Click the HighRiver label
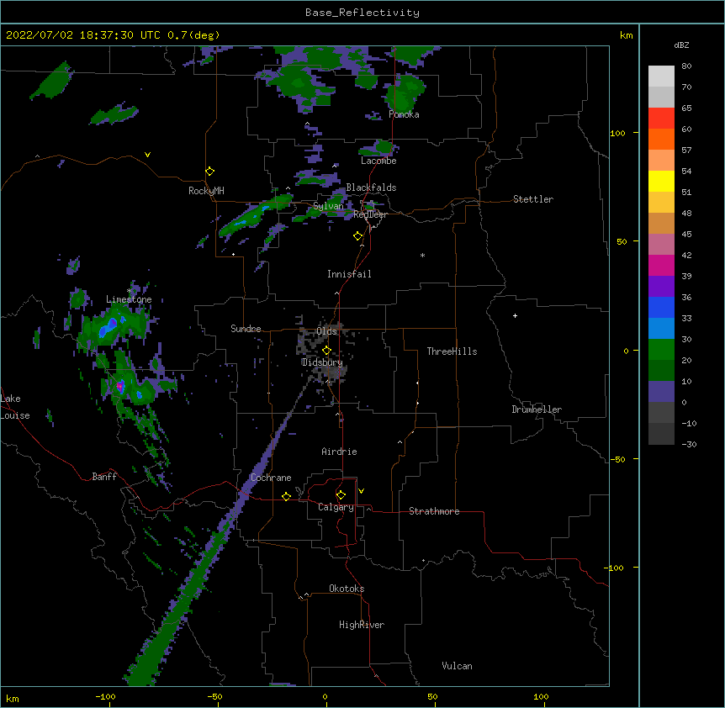The height and width of the screenshot is (708, 725). tap(362, 625)
